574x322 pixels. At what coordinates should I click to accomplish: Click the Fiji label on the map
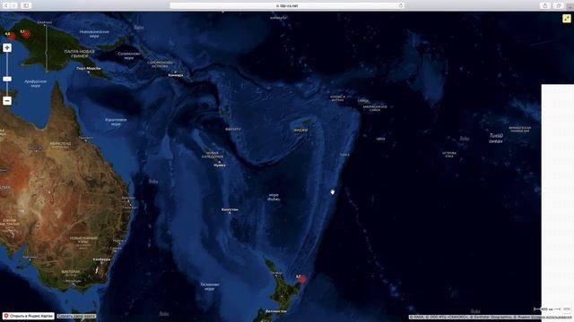(x=300, y=130)
